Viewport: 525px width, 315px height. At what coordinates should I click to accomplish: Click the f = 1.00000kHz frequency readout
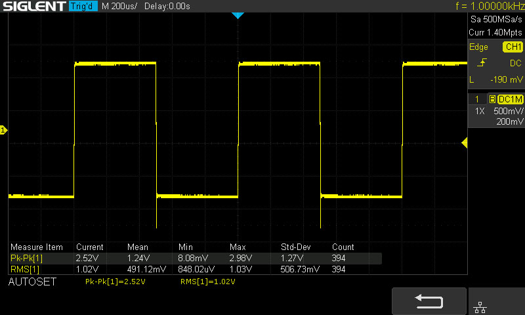490,6
